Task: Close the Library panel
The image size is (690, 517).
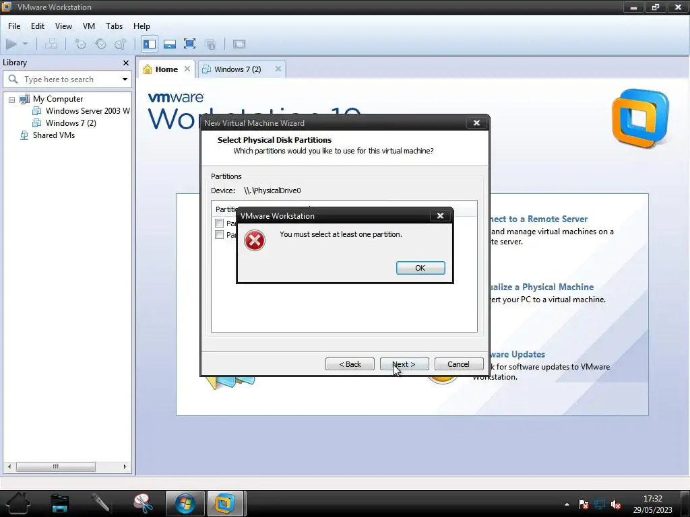Action: pyautogui.click(x=126, y=63)
